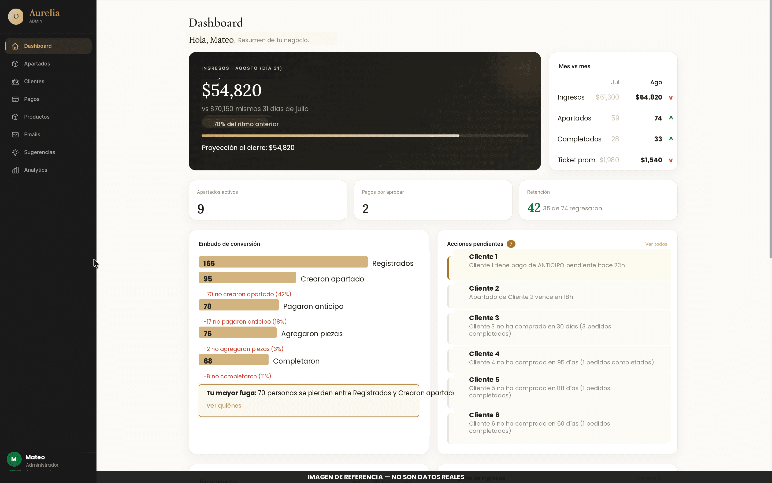Viewport: 772px width, 483px height.
Task: Open the Pagos page
Action: pos(48,99)
